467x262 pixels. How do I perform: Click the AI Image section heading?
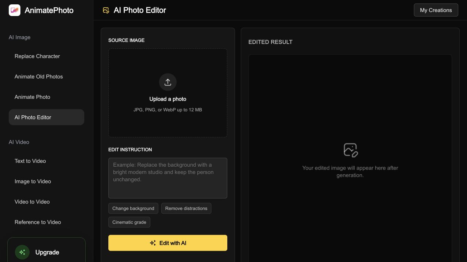point(20,37)
